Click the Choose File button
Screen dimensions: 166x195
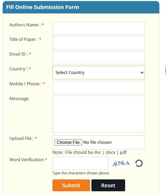[68, 142]
